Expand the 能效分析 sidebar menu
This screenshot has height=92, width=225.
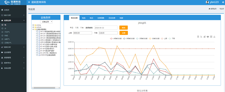(13, 47)
